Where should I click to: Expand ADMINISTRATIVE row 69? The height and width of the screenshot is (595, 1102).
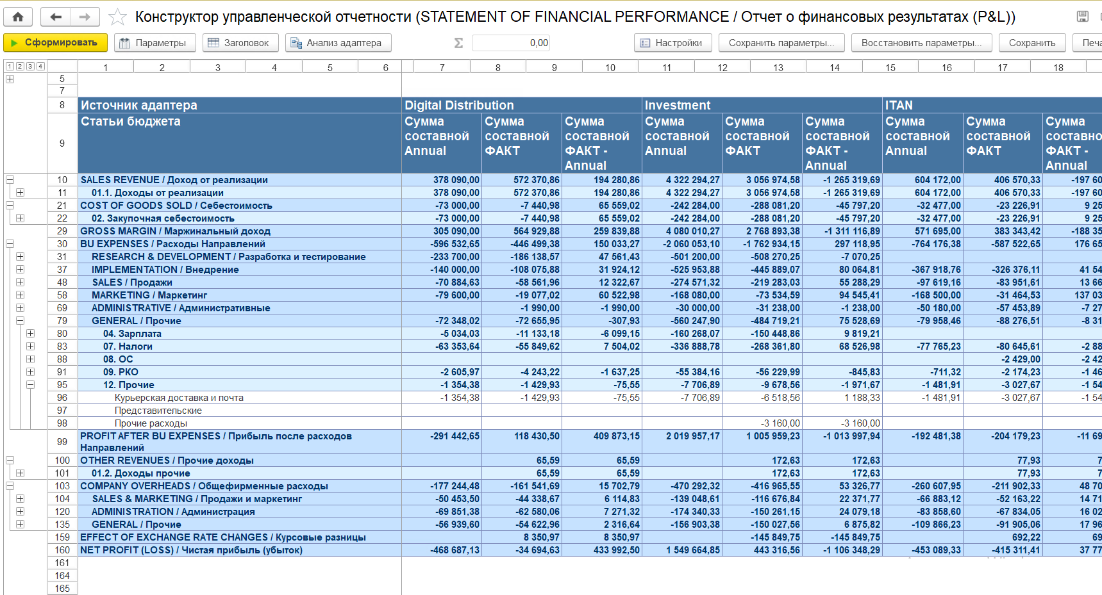coord(20,308)
